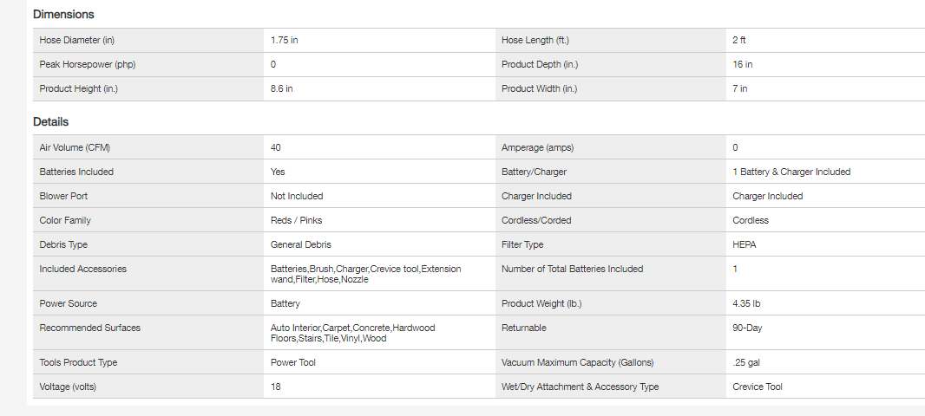Viewport: 925px width, 416px height.
Task: Click the Air Volume (CFM) label
Action: pyautogui.click(x=75, y=147)
